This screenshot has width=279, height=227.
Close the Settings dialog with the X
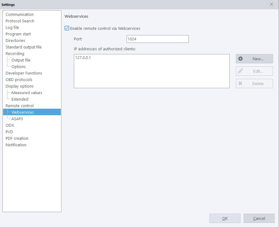271,4
